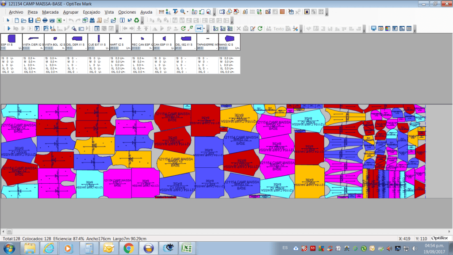Click the open folder icon

click(24, 20)
